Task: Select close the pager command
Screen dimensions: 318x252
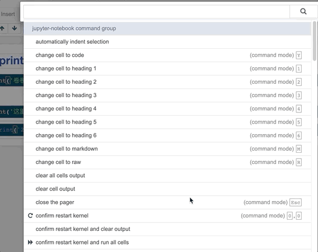Action: [55, 203]
